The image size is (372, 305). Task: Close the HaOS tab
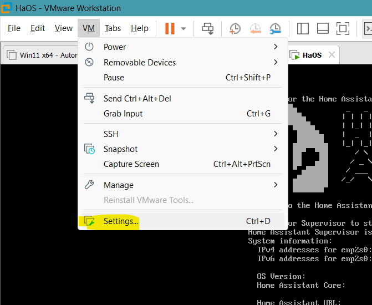tap(332, 55)
